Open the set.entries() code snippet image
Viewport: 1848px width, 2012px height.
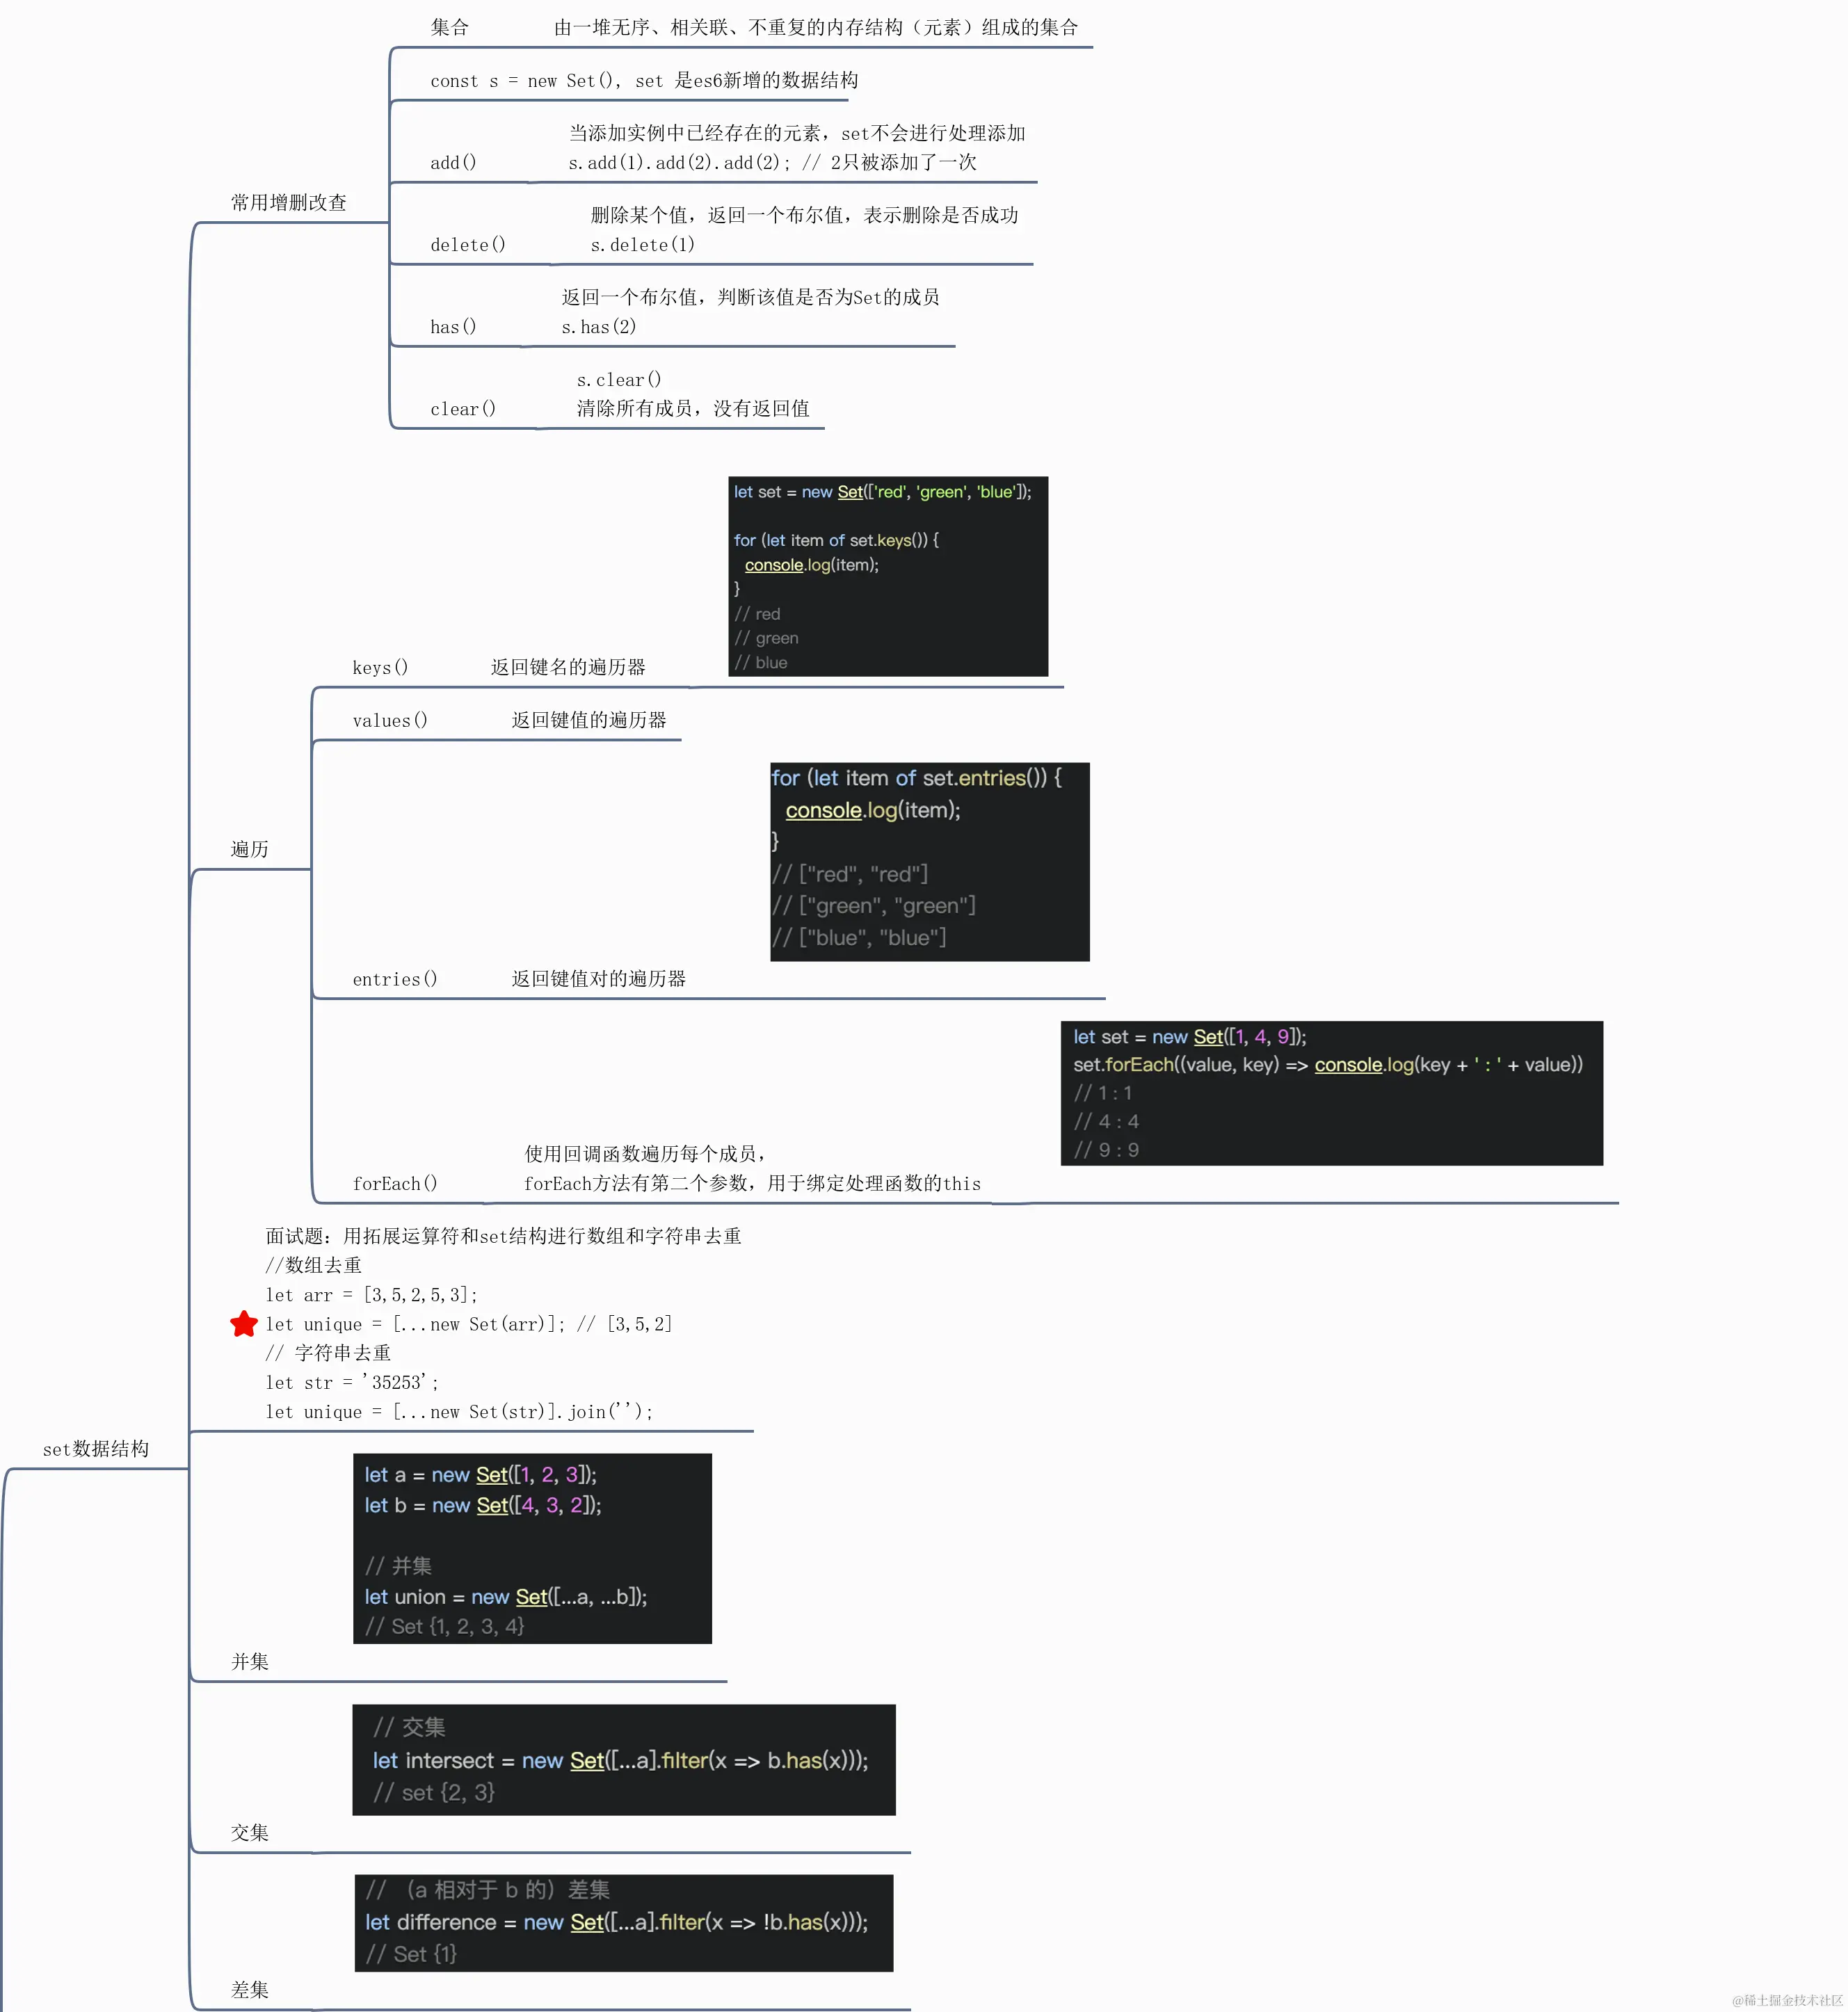click(930, 862)
